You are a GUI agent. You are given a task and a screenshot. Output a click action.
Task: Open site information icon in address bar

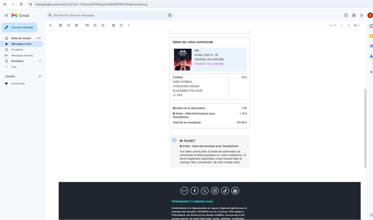(31, 4)
